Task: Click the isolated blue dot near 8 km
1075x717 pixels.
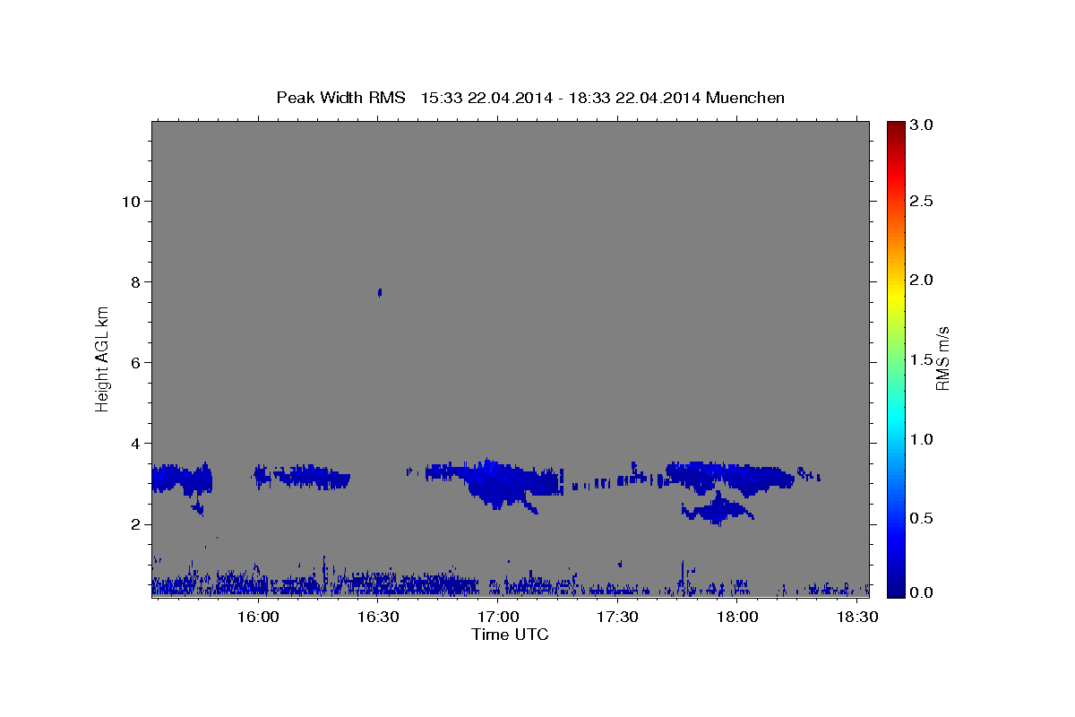Action: [x=380, y=292]
